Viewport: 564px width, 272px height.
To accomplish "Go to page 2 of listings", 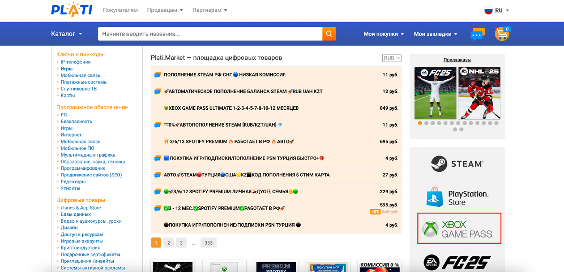I will click(x=169, y=242).
